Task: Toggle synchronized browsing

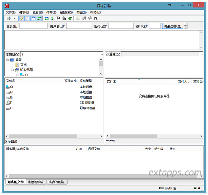Action: click(90, 18)
